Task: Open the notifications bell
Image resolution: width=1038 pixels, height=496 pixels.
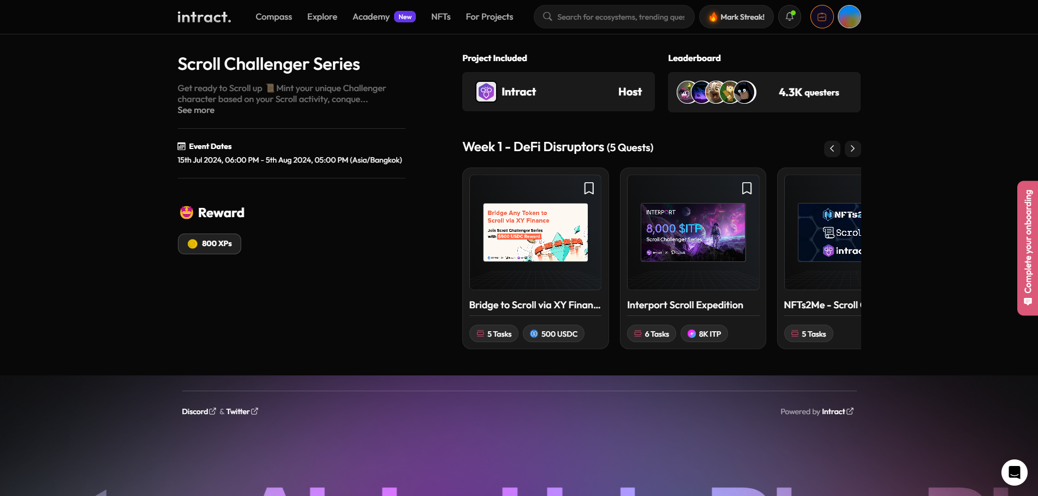Action: (x=789, y=17)
